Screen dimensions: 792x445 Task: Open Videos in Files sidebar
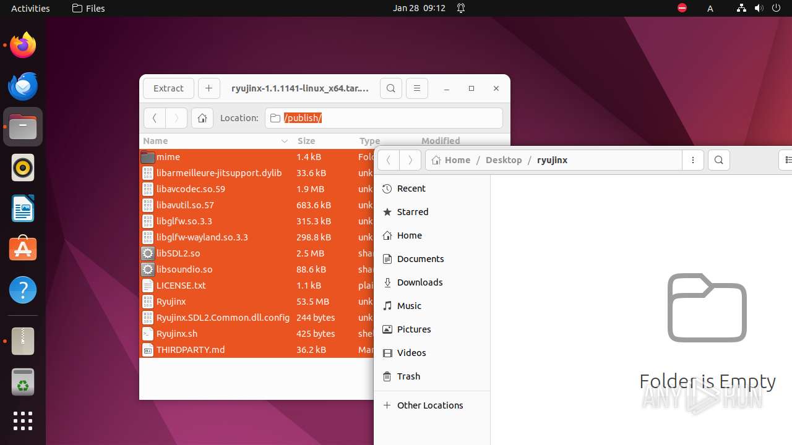(x=432, y=353)
